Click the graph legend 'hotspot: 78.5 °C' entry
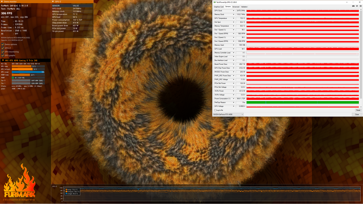The image size is (363, 204). coord(73,192)
